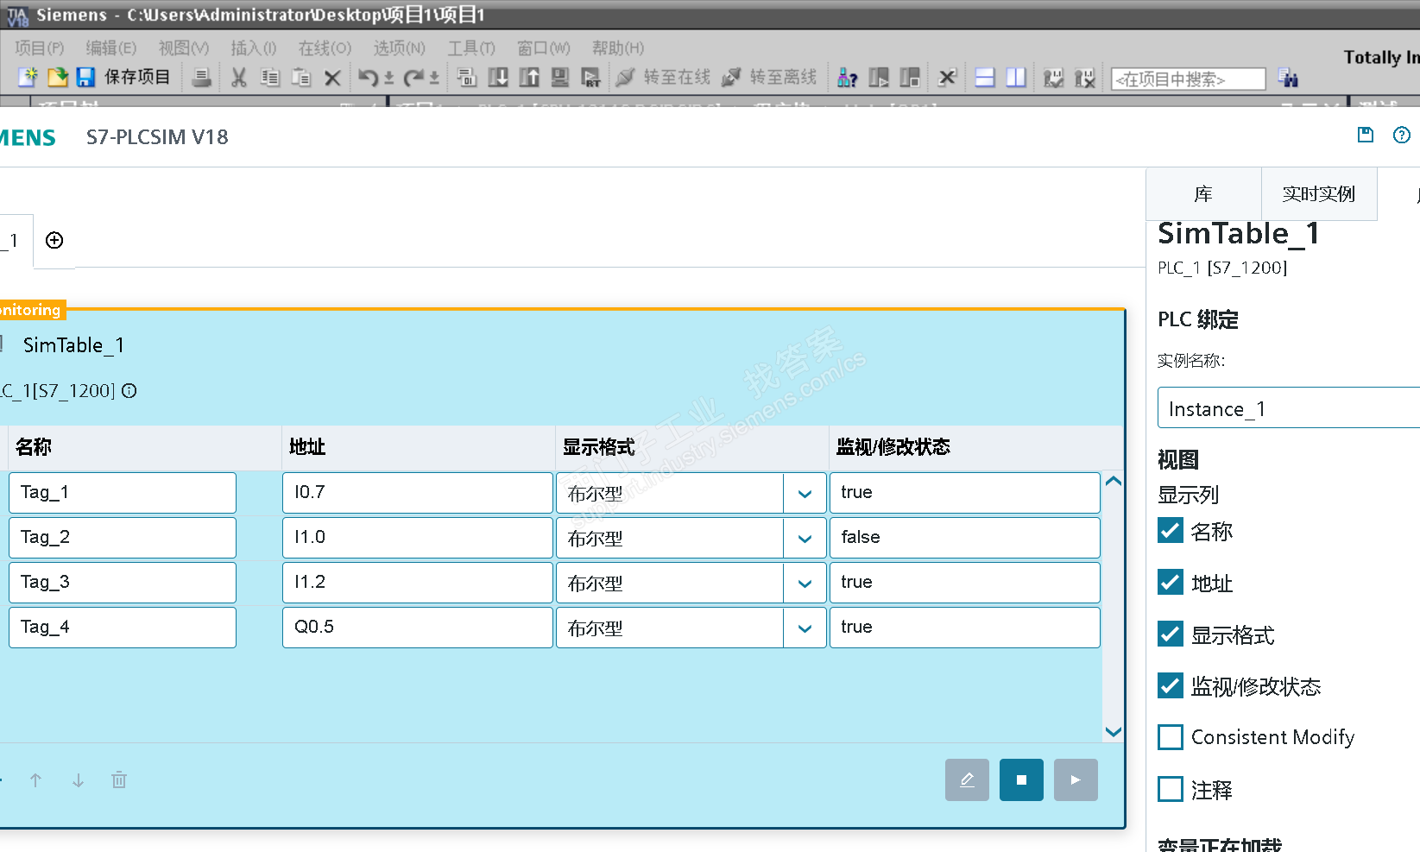This screenshot has height=852, width=1420.
Task: Stop monitoring with the square stop button
Action: (x=1021, y=779)
